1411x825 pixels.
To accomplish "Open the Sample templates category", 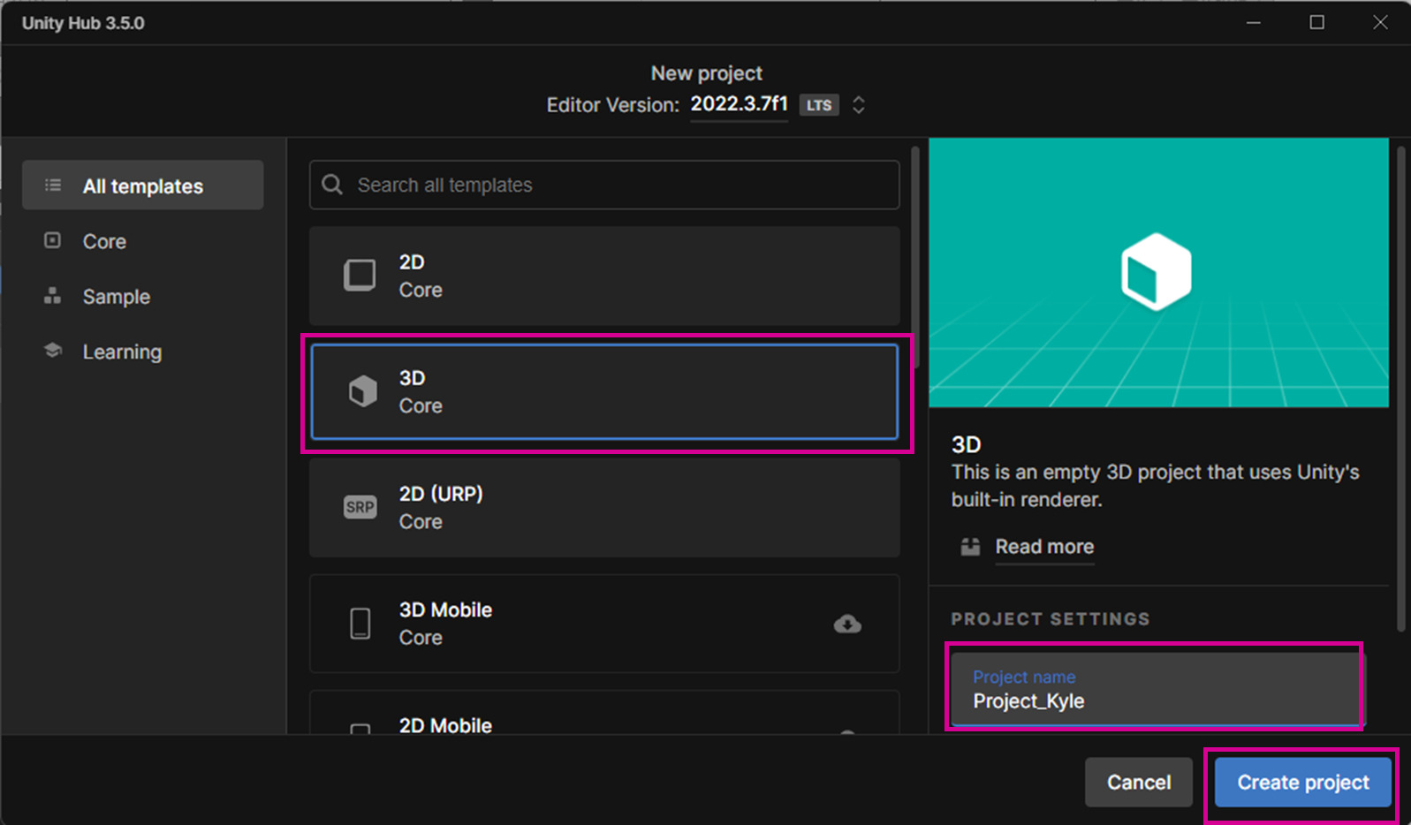I will (x=116, y=297).
